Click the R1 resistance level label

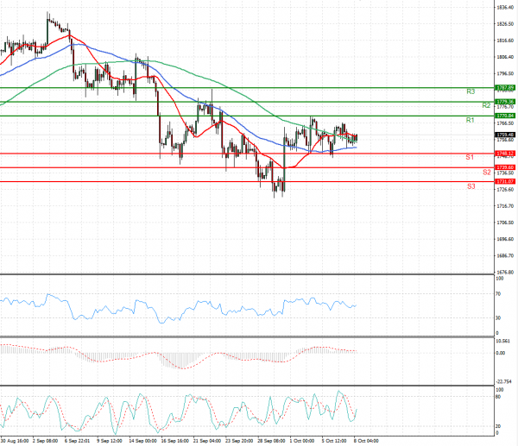[471, 120]
